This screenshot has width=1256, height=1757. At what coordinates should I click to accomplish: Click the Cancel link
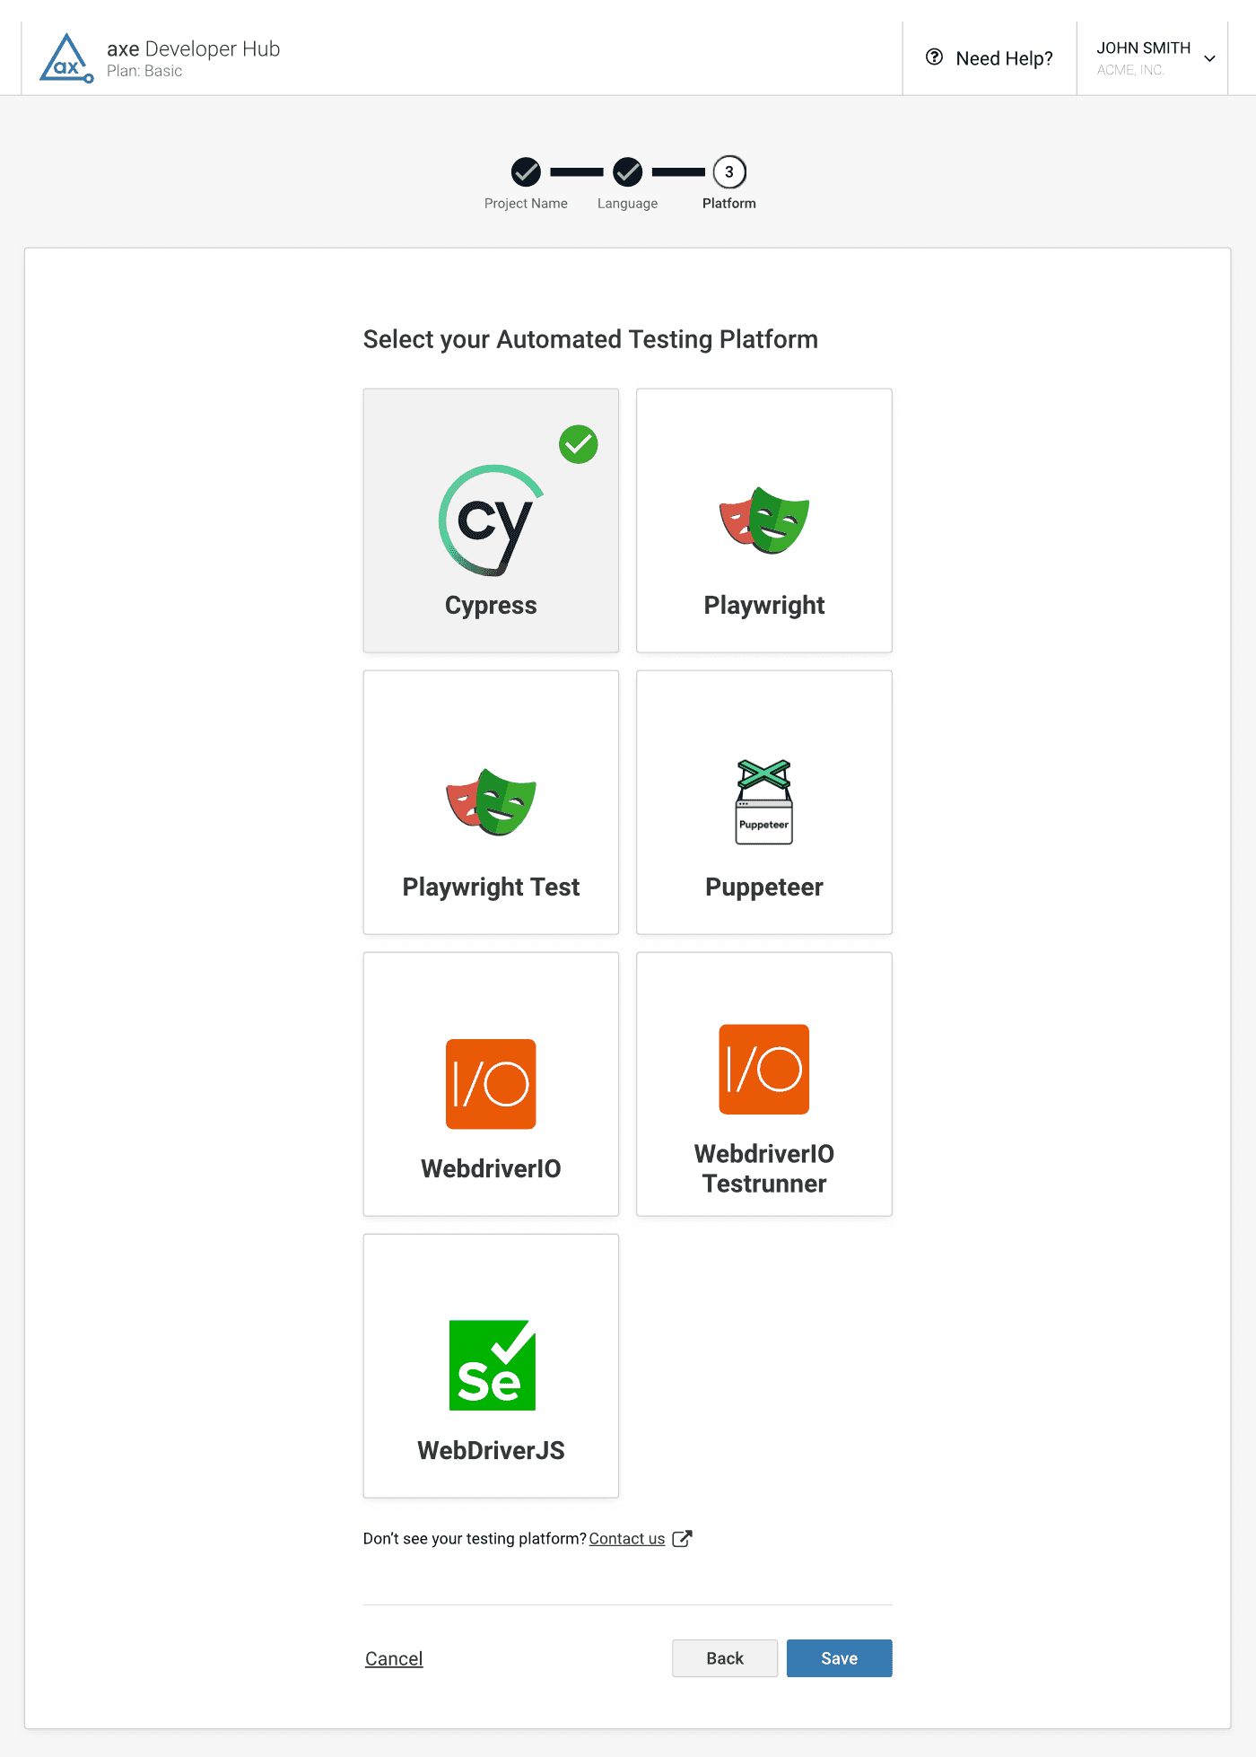tap(394, 1658)
